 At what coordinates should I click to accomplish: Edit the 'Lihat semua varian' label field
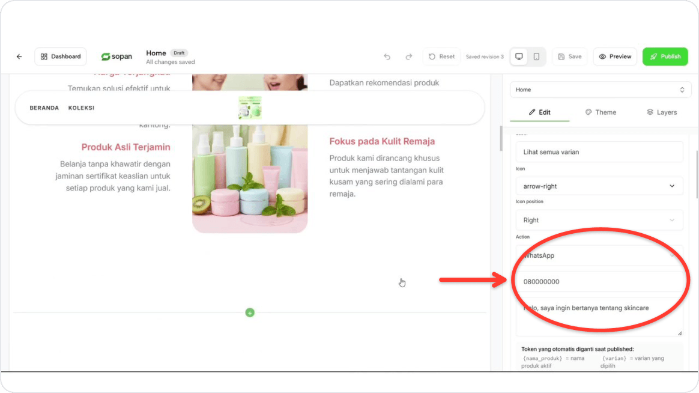[599, 152]
